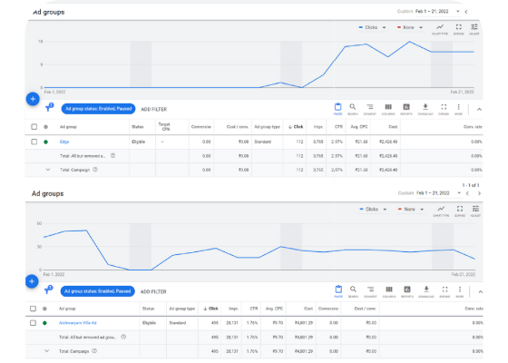Go to previous date range in upper section

466,12
